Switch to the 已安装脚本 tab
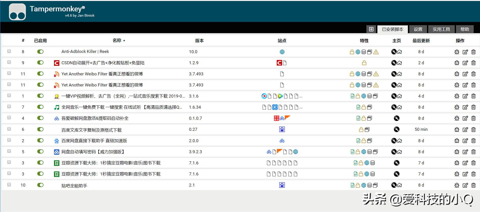This screenshot has height=212, width=480. pos(393,29)
